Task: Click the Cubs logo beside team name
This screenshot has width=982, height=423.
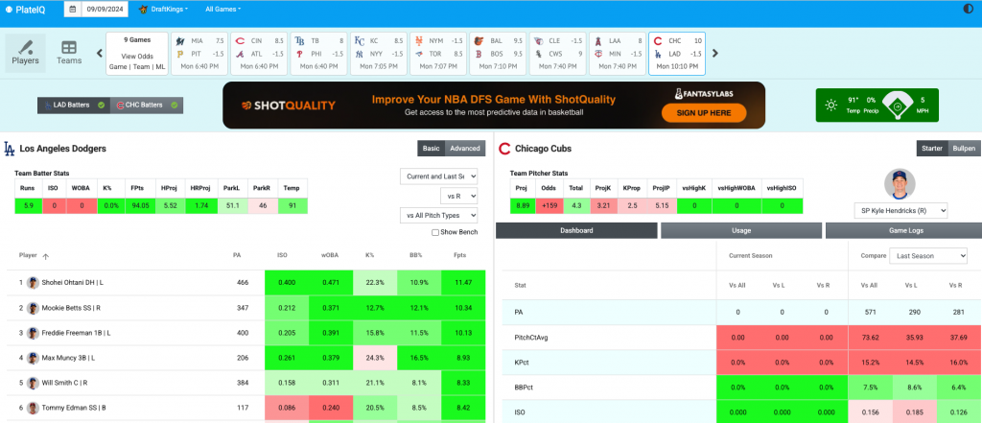Action: point(504,149)
